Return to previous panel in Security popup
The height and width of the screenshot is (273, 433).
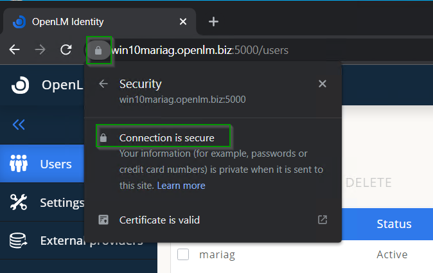tap(103, 84)
